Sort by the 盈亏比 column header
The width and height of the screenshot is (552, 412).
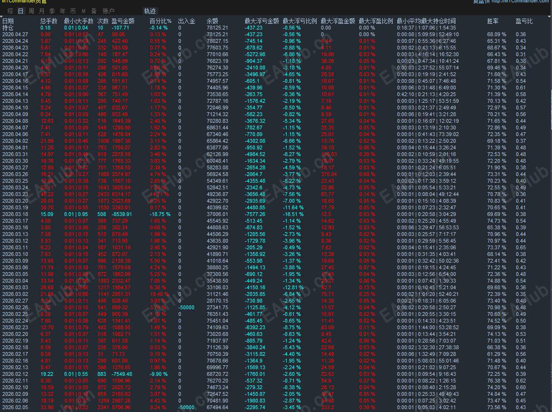524,21
